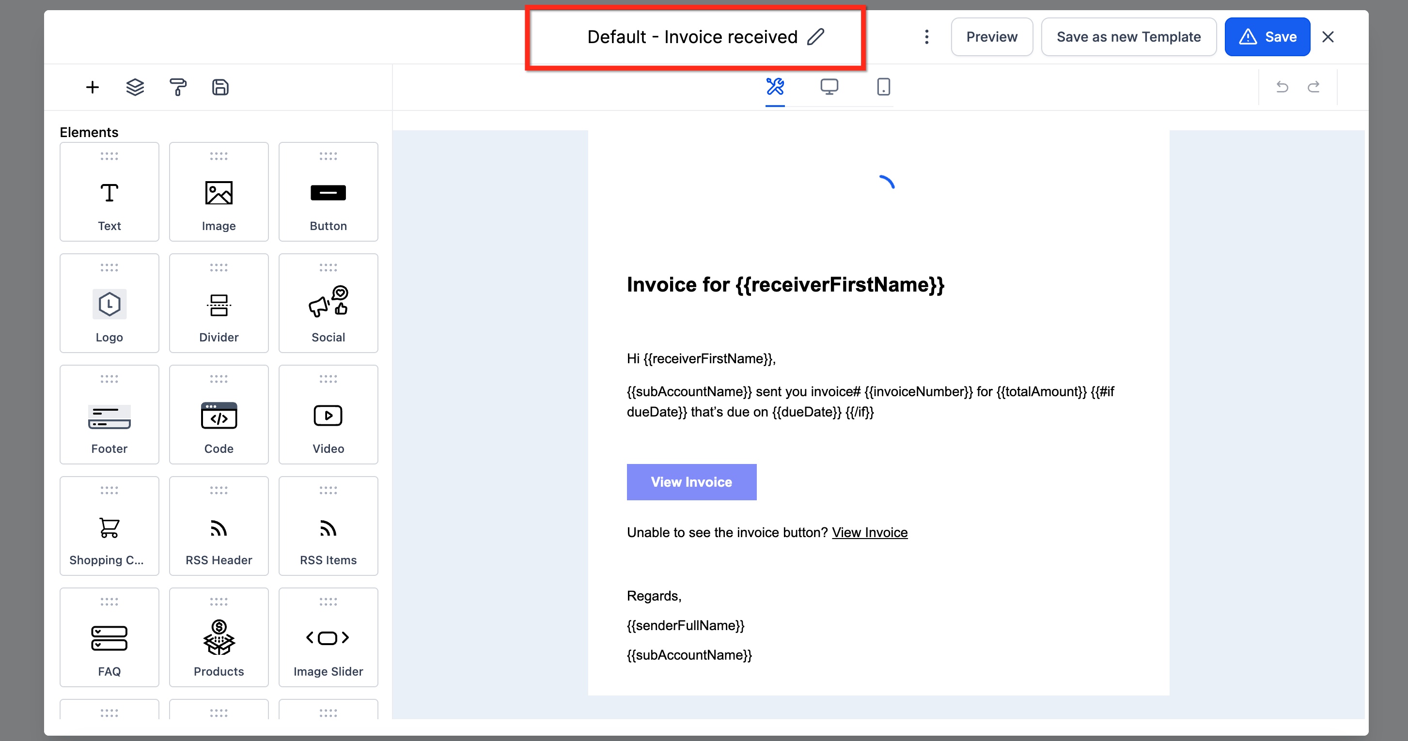
Task: Pick the Code element tile
Action: tap(219, 415)
